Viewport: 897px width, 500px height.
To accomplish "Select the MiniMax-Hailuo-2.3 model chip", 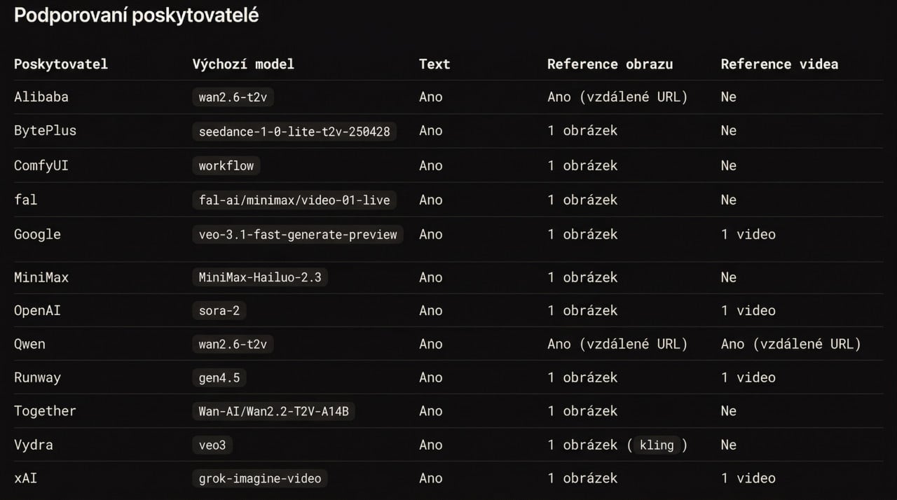I will pyautogui.click(x=259, y=277).
